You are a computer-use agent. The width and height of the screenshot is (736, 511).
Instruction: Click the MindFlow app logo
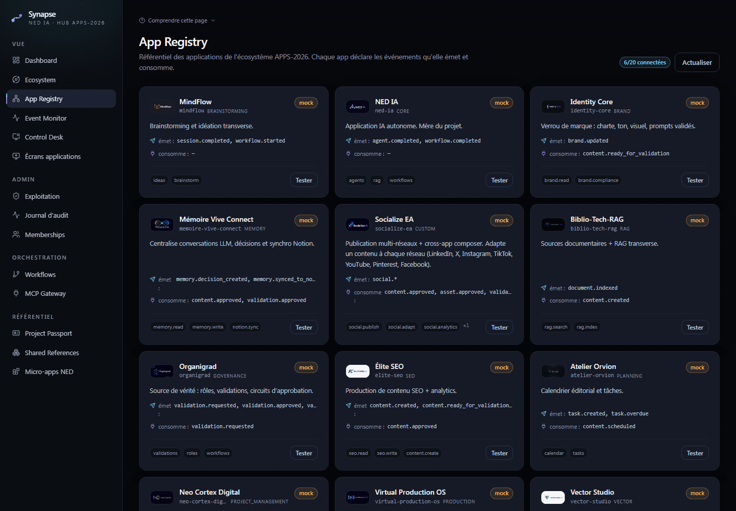pyautogui.click(x=162, y=106)
